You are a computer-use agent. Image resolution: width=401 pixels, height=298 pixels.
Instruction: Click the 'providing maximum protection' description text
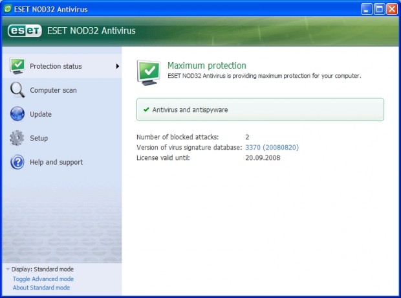coord(265,76)
